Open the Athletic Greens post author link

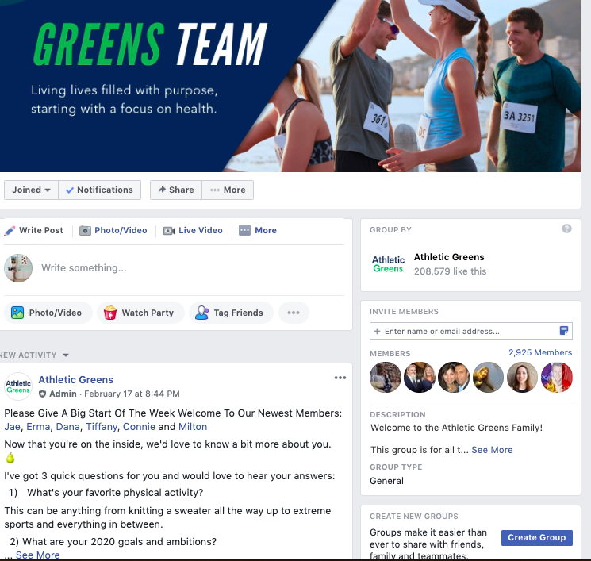76,379
